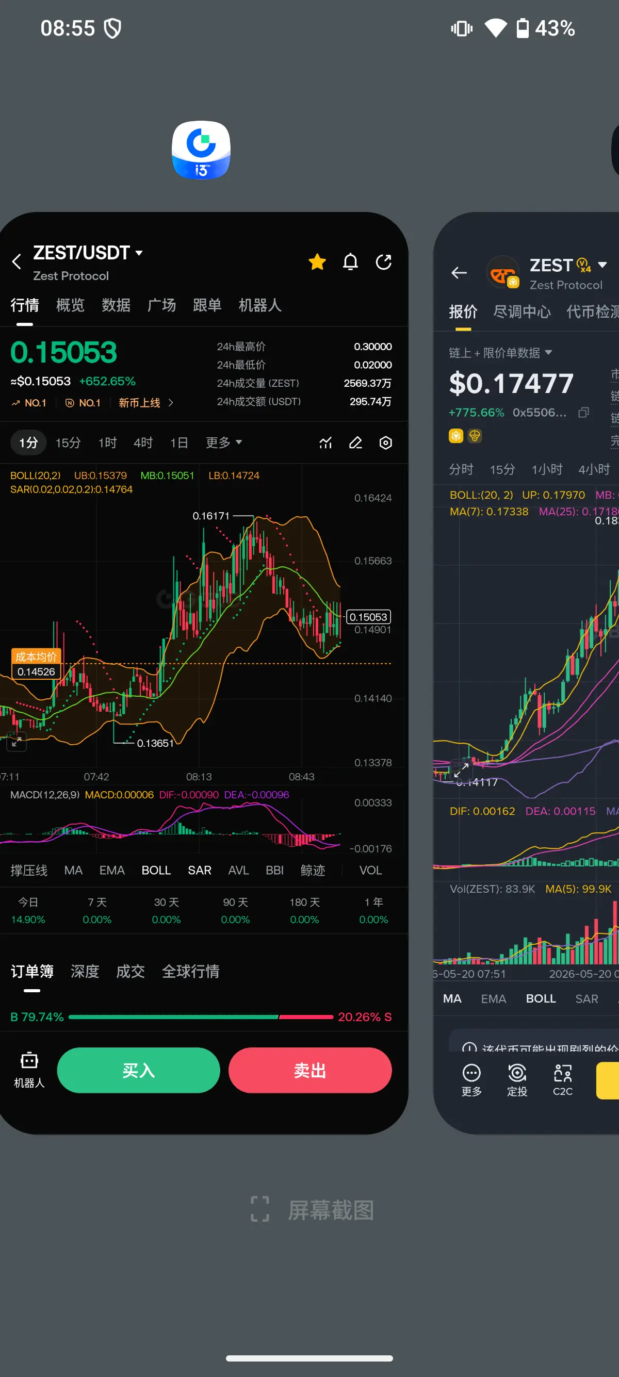Select 分时 interval in right card
The width and height of the screenshot is (619, 1377).
[x=461, y=469]
